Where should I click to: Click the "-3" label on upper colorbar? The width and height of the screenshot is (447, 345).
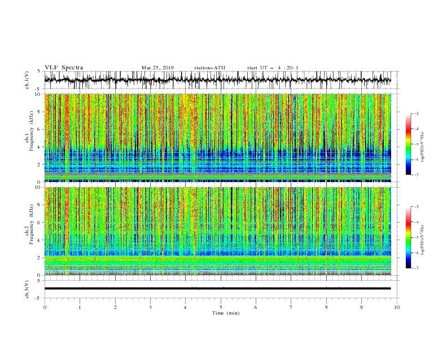[x=416, y=113]
